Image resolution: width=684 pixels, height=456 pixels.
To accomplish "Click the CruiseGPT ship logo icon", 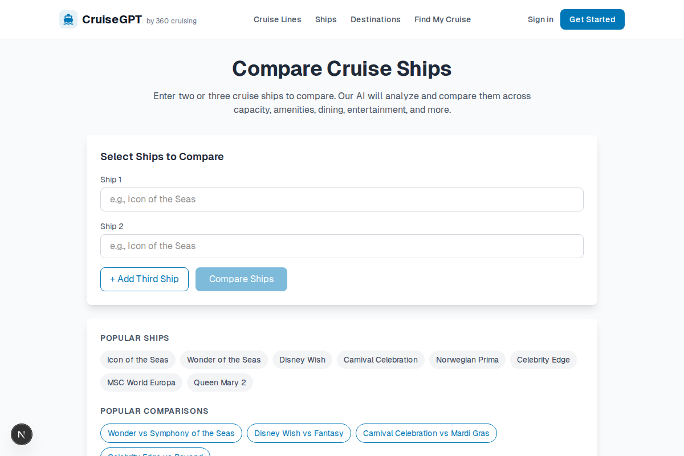I will [x=68, y=19].
